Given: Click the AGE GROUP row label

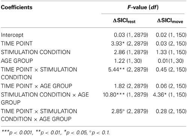Looking at the screenshot, I should 17,61.
